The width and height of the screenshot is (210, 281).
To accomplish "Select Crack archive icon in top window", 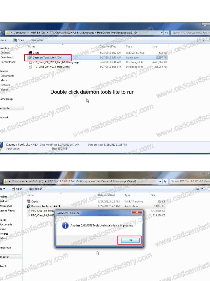I will tap(30, 53).
